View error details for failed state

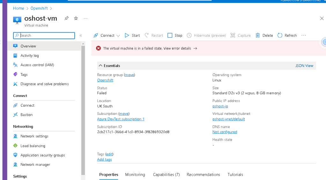[180, 48]
